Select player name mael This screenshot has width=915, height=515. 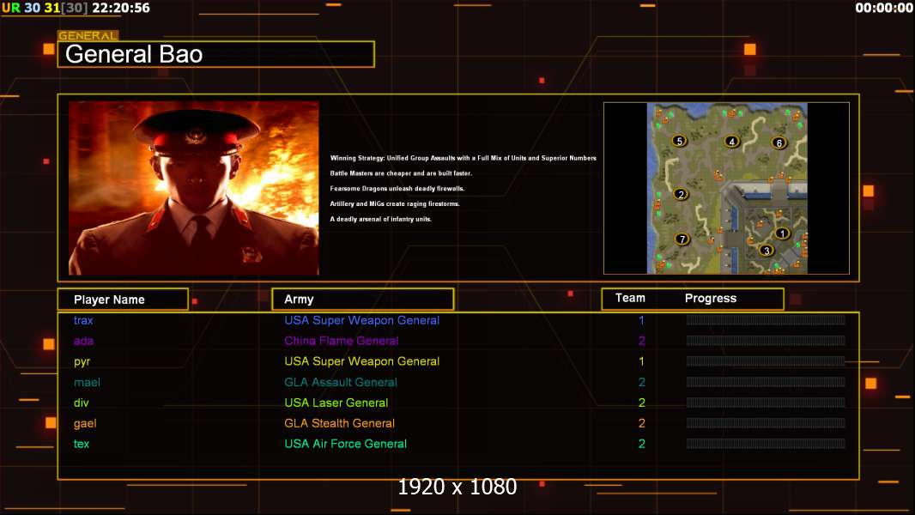[87, 382]
